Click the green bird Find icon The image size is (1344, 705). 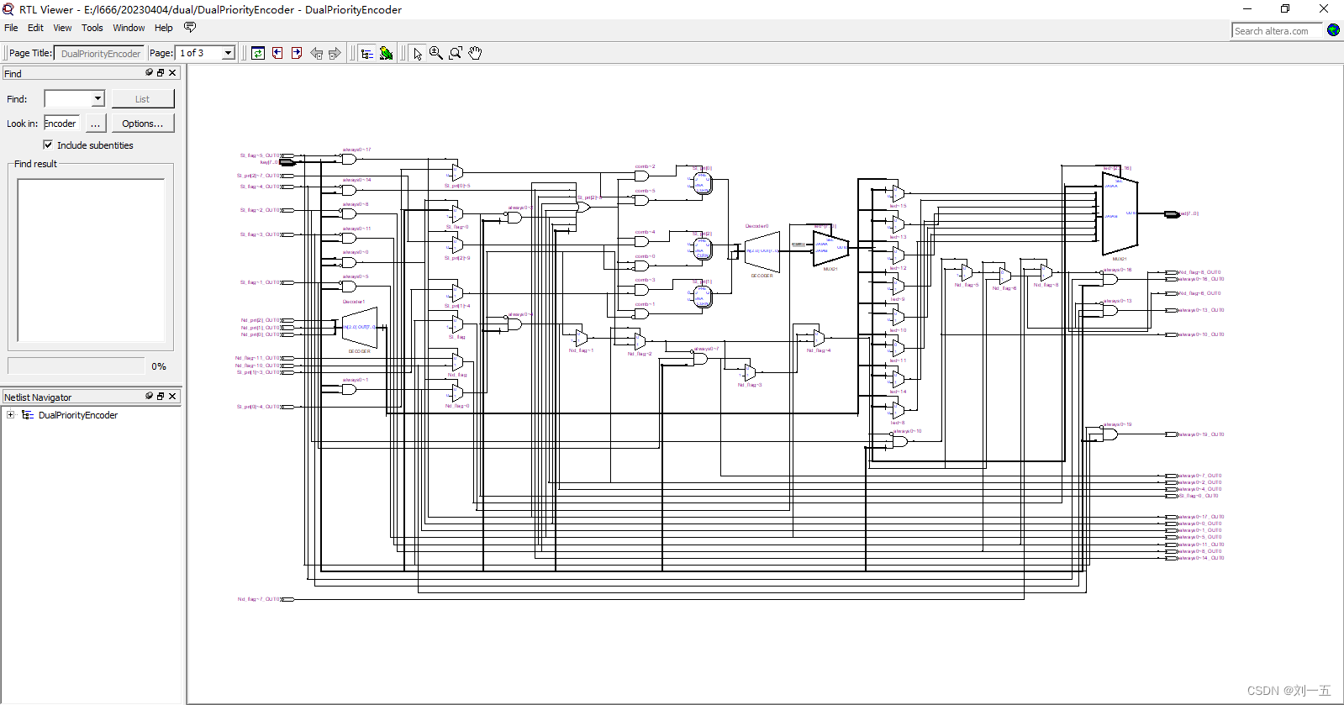(x=386, y=53)
